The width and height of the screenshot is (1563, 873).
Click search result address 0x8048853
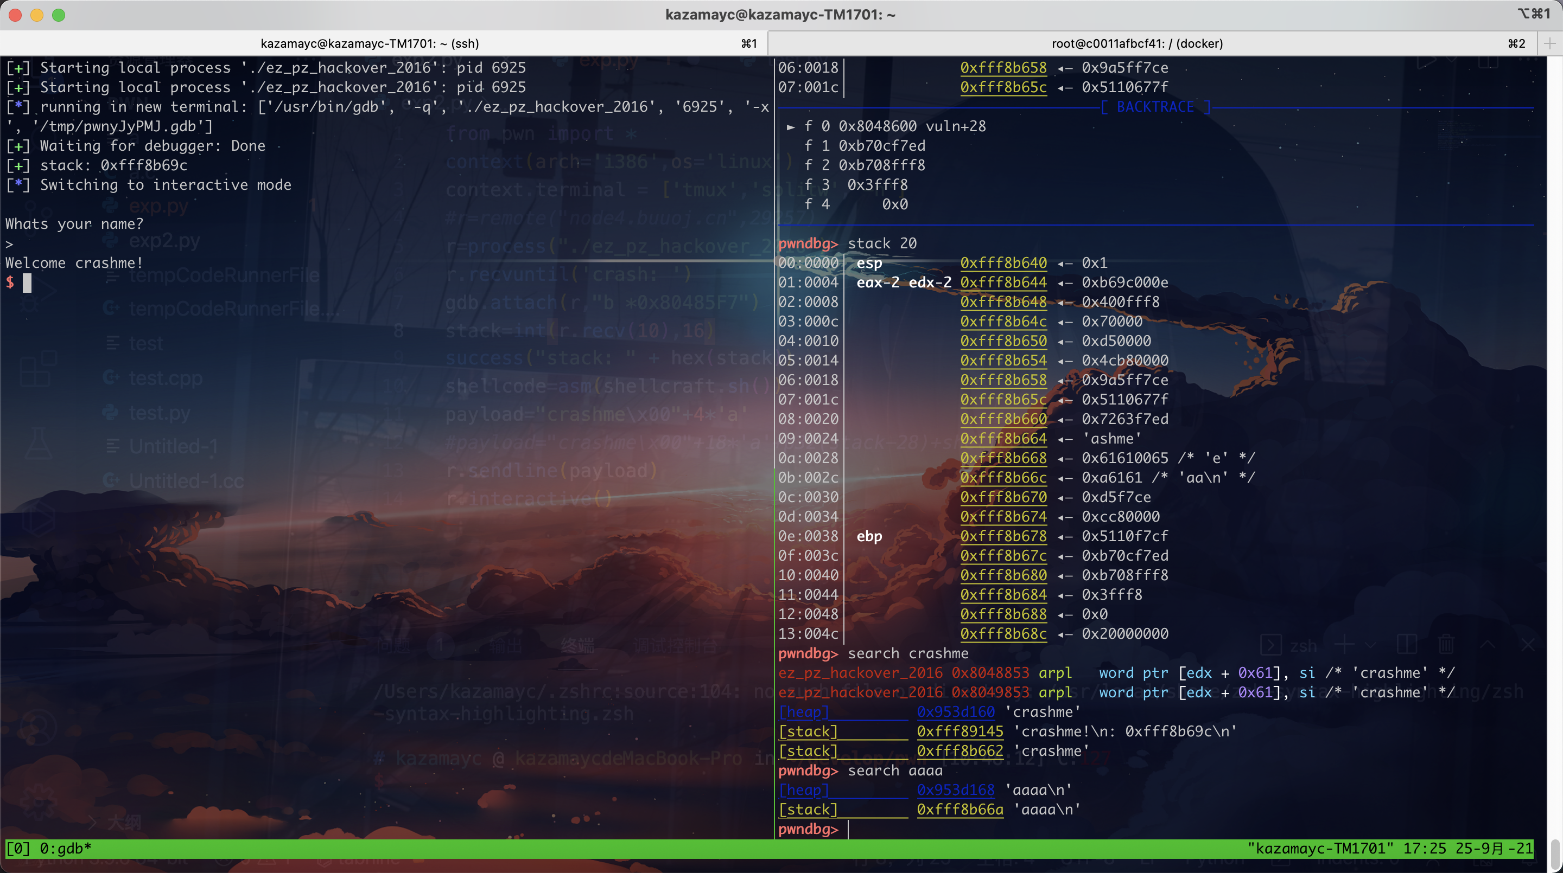[x=990, y=673]
